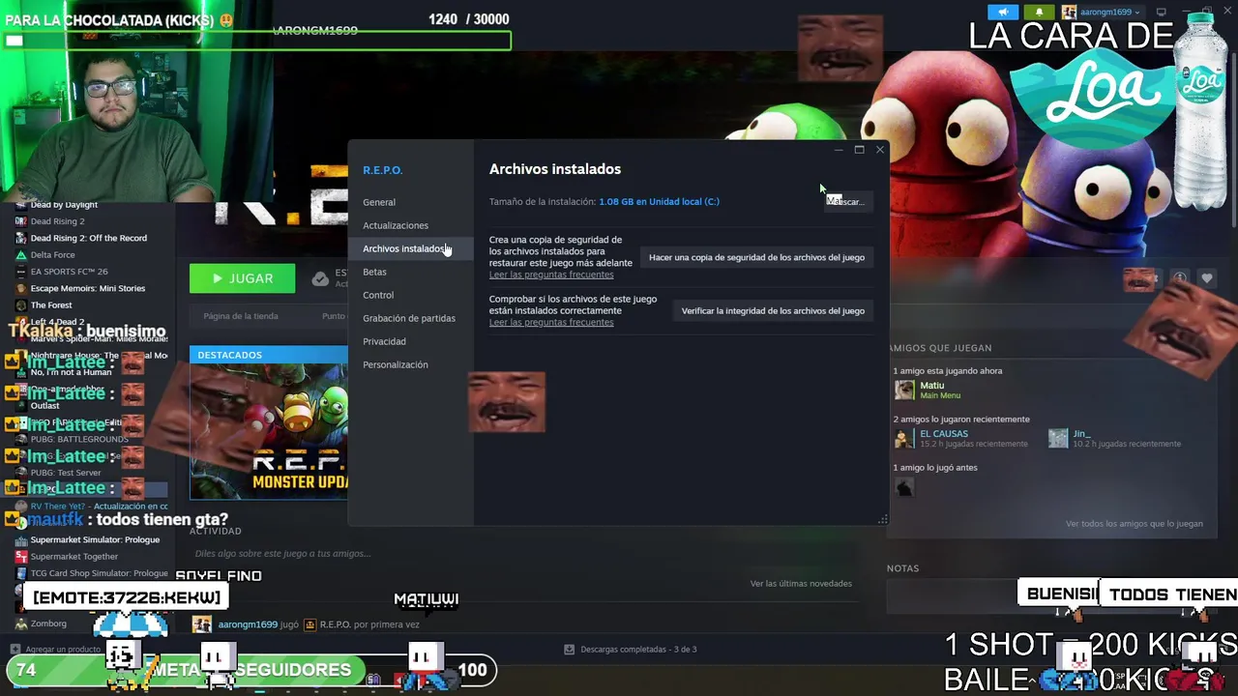Viewport: 1238px width, 696px height.
Task: Select 'Escape Memoirs: Mini Stories' in library
Action: click(x=87, y=288)
